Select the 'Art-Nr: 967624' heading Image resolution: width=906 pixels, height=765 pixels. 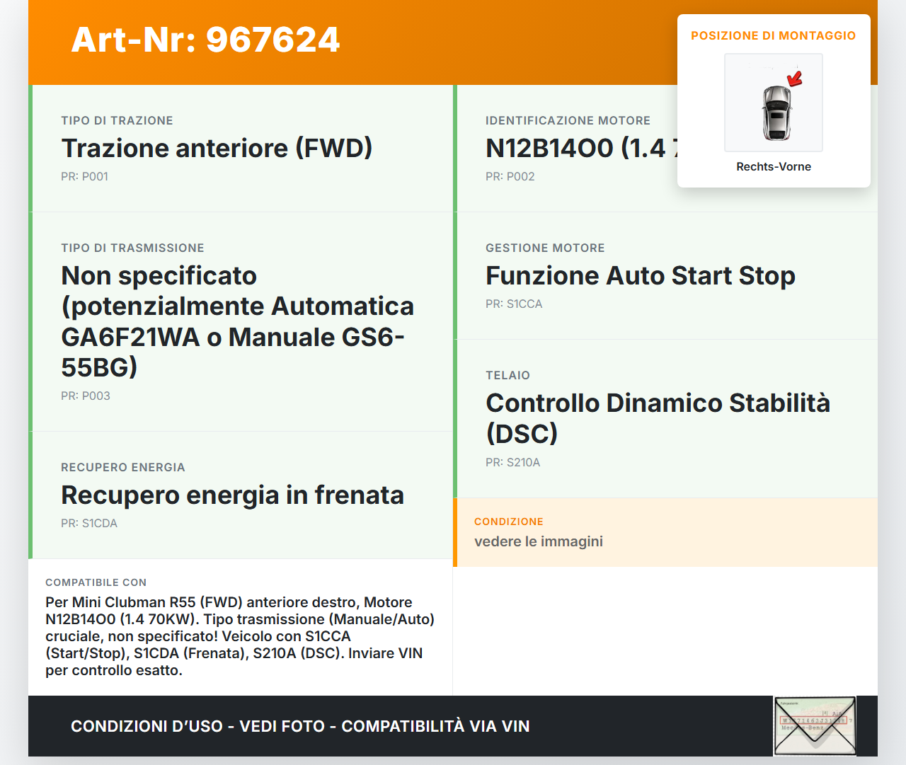click(x=205, y=40)
